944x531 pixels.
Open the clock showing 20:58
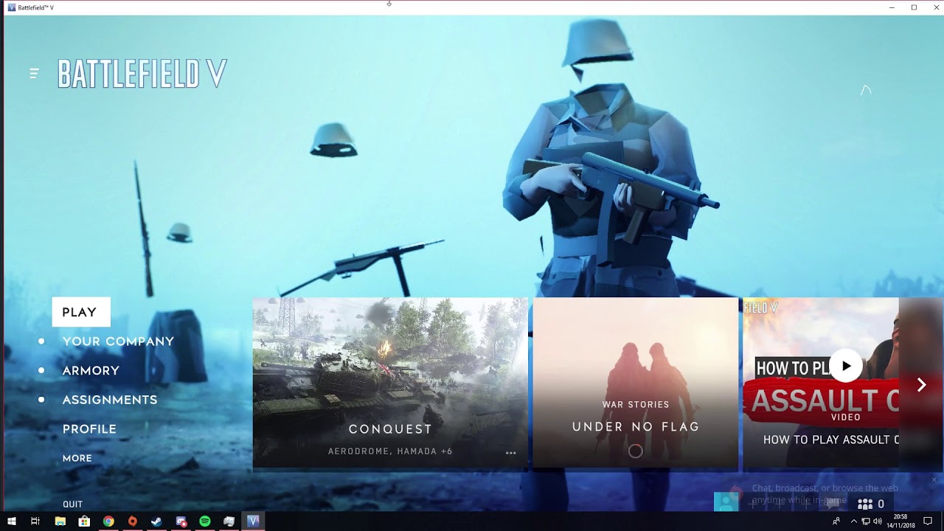pos(900,521)
